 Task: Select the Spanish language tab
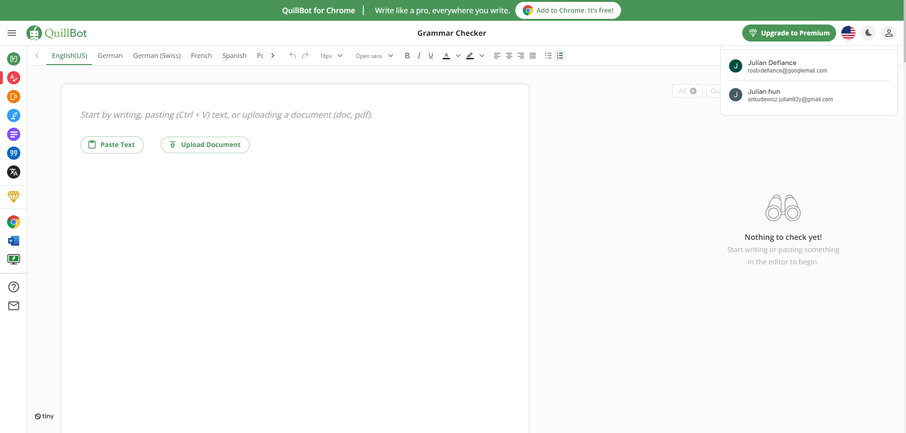(x=234, y=56)
